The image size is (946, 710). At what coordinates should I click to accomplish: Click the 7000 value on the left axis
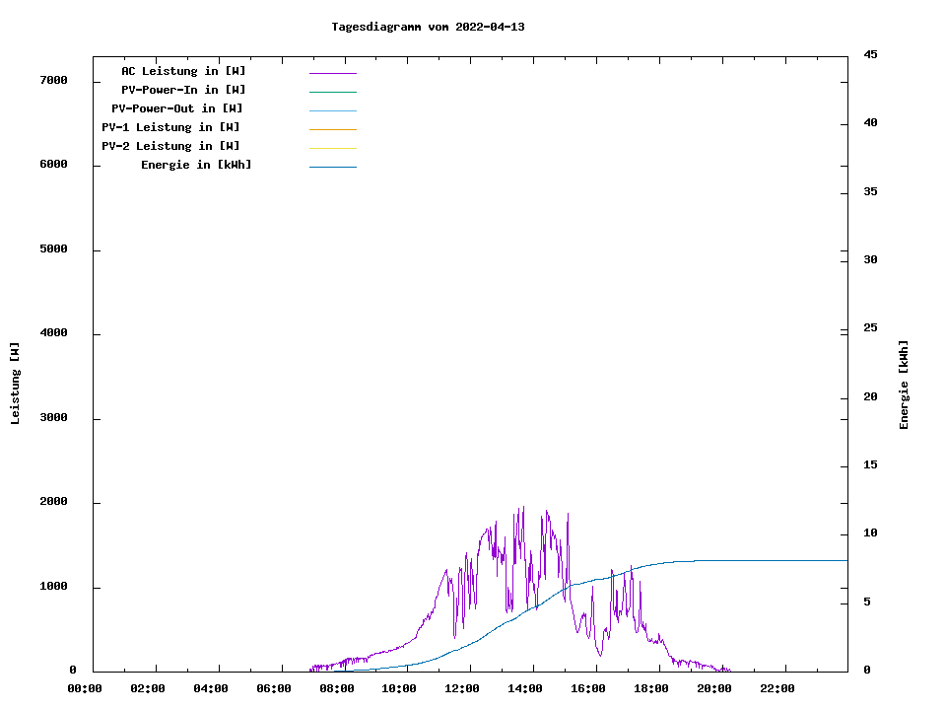click(x=53, y=80)
